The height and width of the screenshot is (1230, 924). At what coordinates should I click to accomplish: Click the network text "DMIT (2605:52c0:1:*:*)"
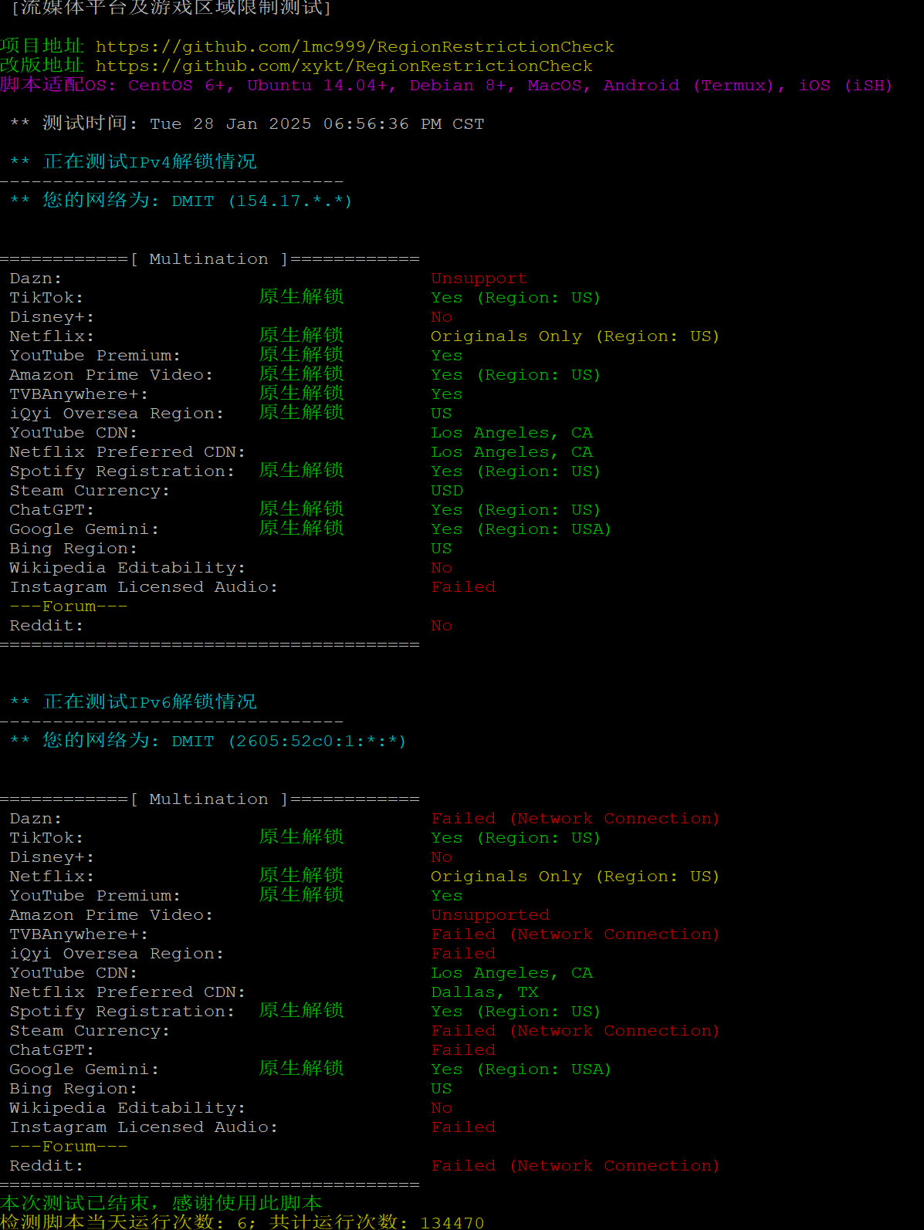click(289, 742)
